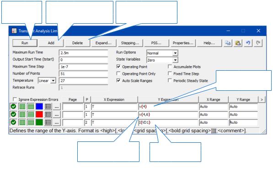Click plot number field P in I(VD1) row
Viewport: 273px width, 177px height.
pyautogui.click(x=87, y=122)
